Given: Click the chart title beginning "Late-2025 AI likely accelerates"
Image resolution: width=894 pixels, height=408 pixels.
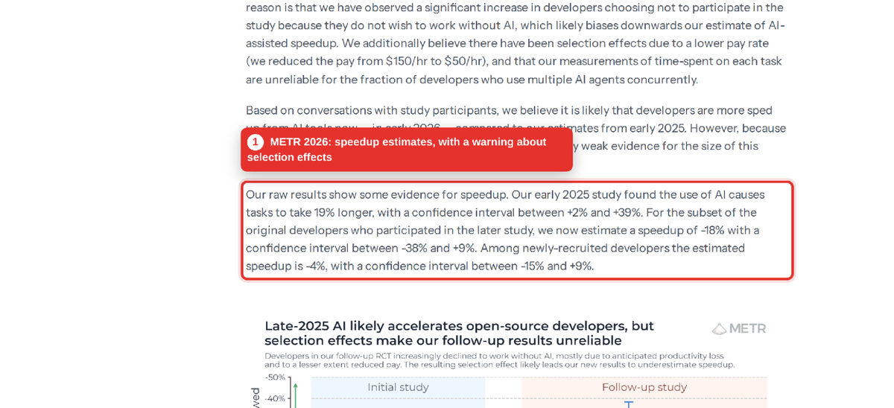Looking at the screenshot, I should point(459,333).
